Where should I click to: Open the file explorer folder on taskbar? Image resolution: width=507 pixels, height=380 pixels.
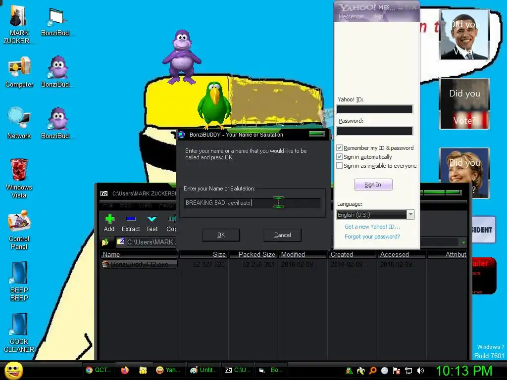point(143,370)
